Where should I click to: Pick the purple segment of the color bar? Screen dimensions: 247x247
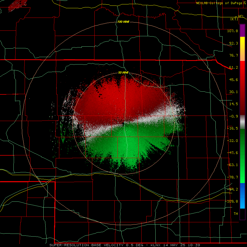click(x=242, y=30)
